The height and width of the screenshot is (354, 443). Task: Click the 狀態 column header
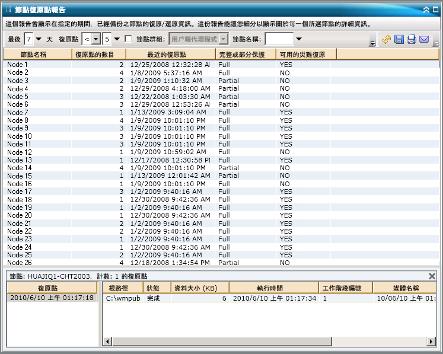pos(157,288)
